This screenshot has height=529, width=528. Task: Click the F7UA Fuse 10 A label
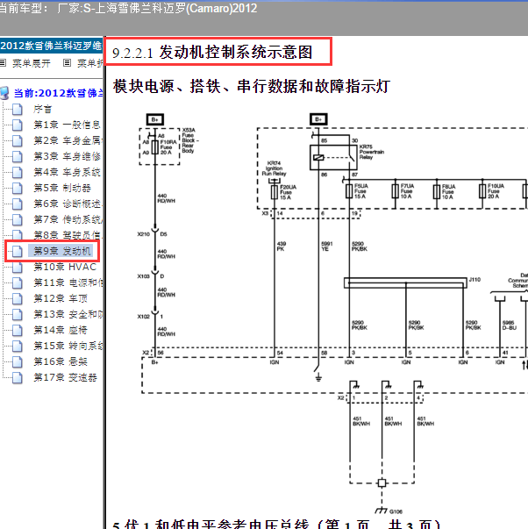[x=407, y=191]
